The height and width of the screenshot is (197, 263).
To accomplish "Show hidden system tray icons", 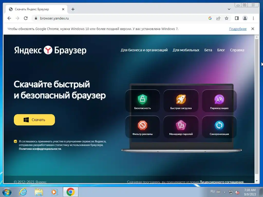I will (224, 192).
